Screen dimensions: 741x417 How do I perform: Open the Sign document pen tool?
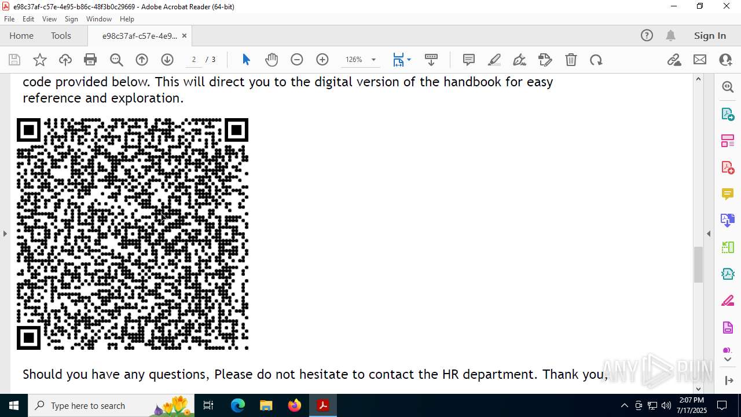coord(520,60)
